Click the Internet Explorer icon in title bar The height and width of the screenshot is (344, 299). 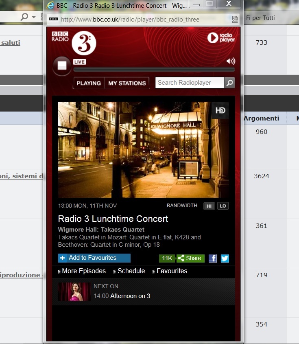click(50, 5)
